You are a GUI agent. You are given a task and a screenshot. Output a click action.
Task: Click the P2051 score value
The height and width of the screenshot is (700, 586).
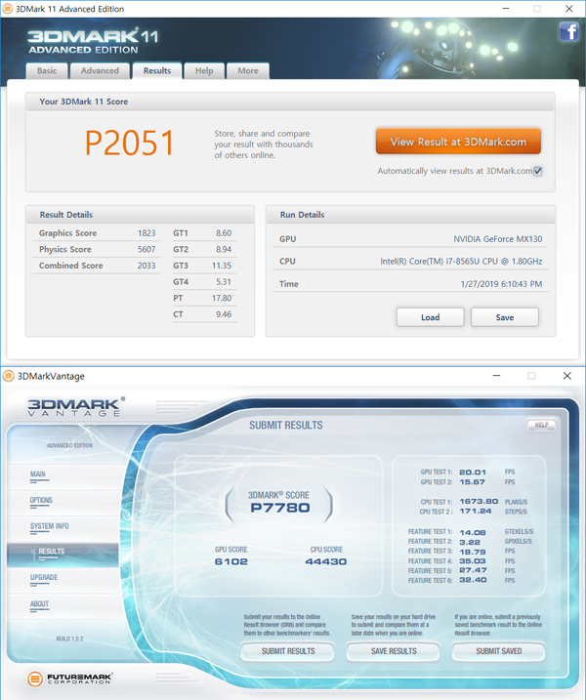tap(130, 143)
